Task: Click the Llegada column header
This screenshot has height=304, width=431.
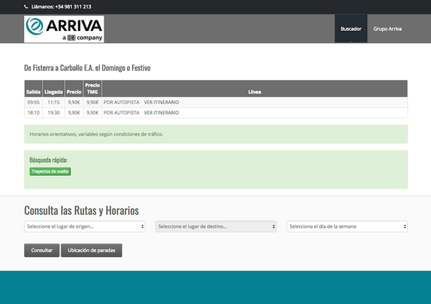Action: (x=53, y=91)
